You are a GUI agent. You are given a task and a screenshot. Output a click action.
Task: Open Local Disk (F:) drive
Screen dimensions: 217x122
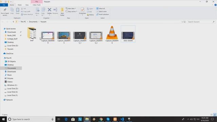pos(12,95)
